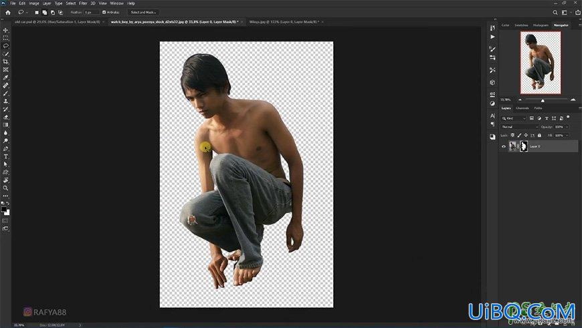Viewport: 582px width, 328px height.
Task: Select the Dodge tool
Action: click(5, 141)
